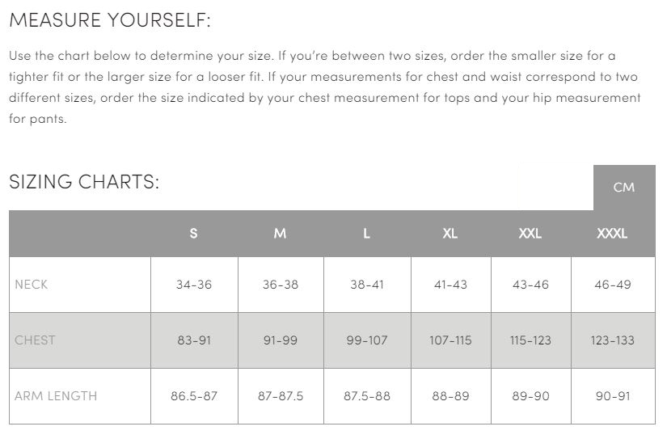Image resolution: width=667 pixels, height=435 pixels.
Task: Click the NECK row label
Action: pyautogui.click(x=32, y=285)
